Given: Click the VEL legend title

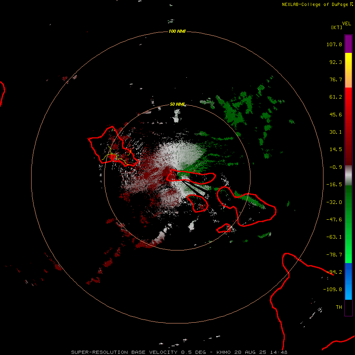Looking at the screenshot, I should pos(346,24).
